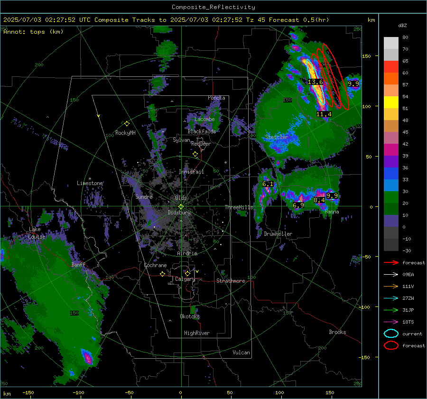Click the Drumheller city label
Screen dimensions: 427x399
278,234
